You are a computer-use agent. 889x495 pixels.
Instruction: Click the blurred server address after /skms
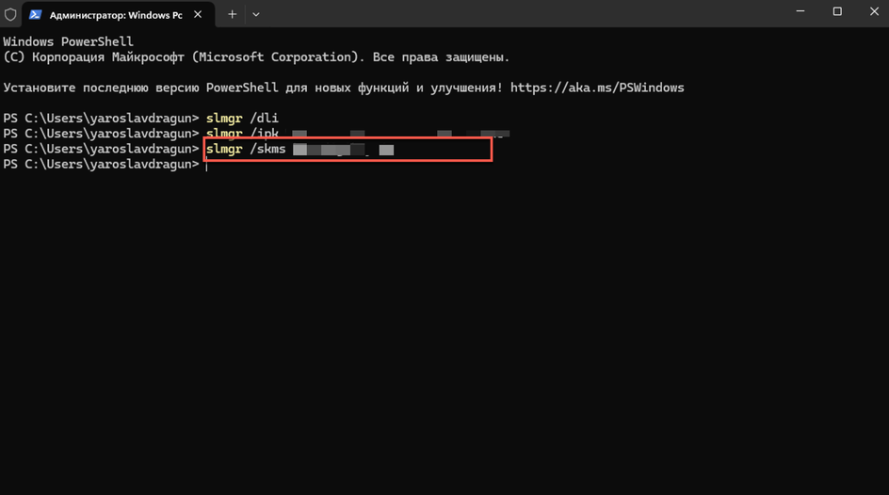pos(344,150)
